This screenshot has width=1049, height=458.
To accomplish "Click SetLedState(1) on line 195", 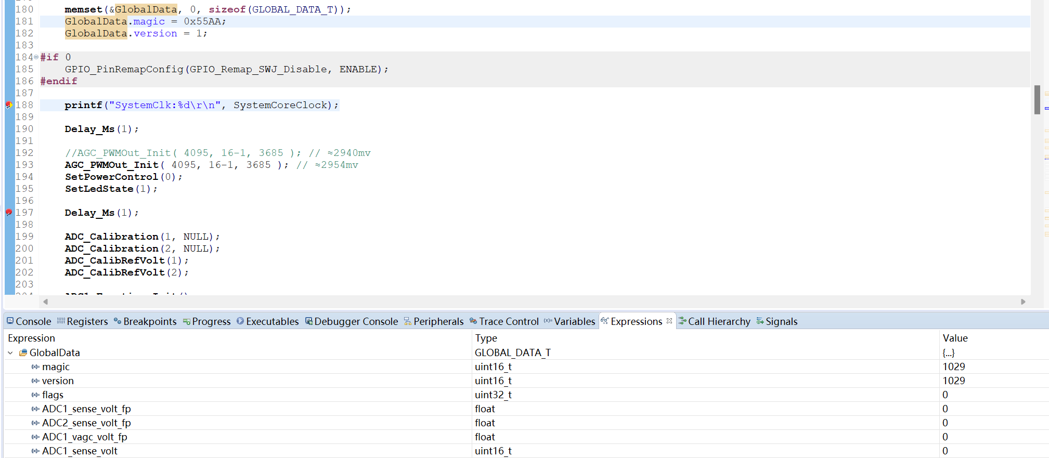I will pos(111,189).
